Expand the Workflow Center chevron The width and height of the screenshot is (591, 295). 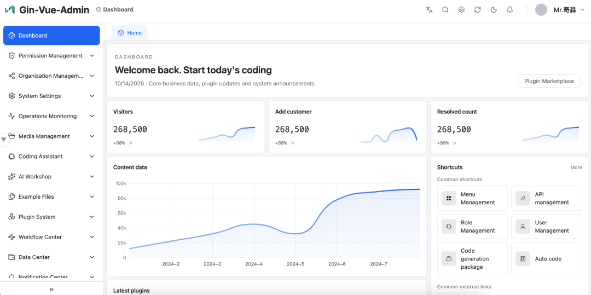[x=92, y=237]
